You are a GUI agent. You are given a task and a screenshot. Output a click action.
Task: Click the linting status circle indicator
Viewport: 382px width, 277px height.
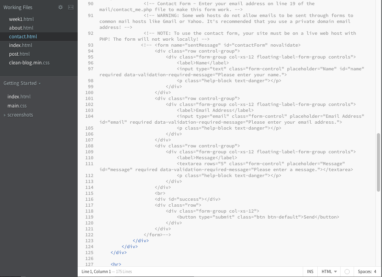[347, 271]
